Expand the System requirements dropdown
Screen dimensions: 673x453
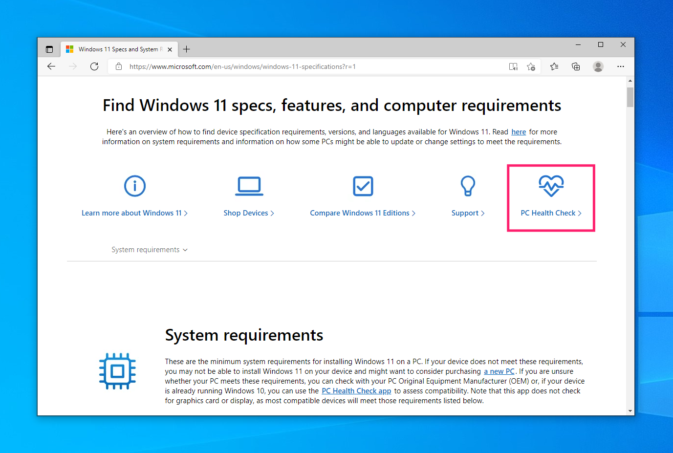click(x=150, y=250)
